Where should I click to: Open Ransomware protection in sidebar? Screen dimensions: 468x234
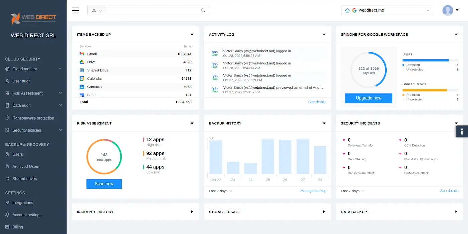click(x=33, y=118)
